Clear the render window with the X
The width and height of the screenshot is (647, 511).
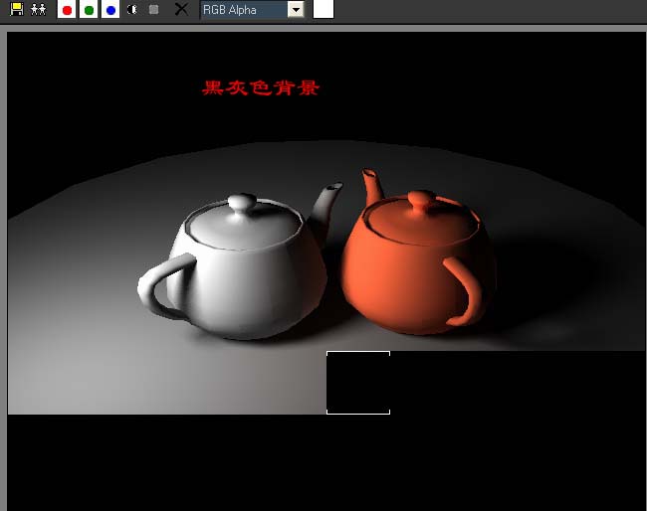coord(181,9)
